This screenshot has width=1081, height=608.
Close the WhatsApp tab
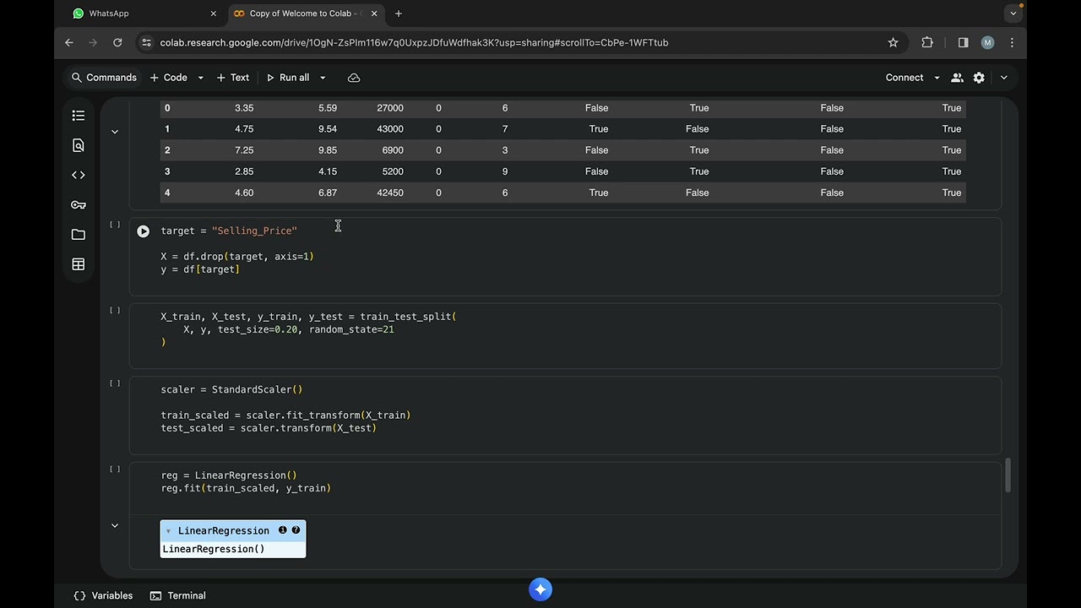pyautogui.click(x=213, y=14)
